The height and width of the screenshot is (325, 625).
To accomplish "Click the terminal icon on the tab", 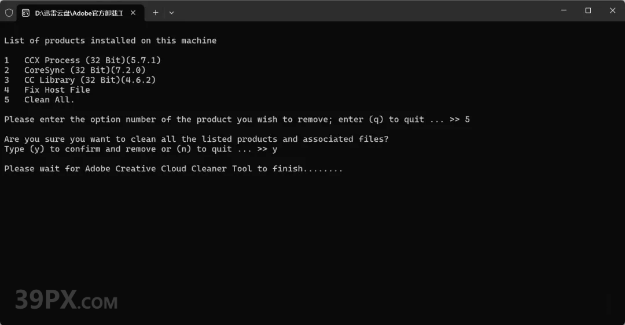I will click(25, 13).
